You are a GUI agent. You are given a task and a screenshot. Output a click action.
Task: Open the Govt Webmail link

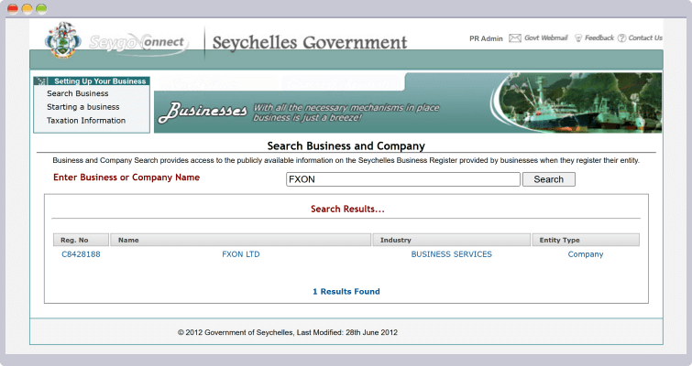point(546,38)
